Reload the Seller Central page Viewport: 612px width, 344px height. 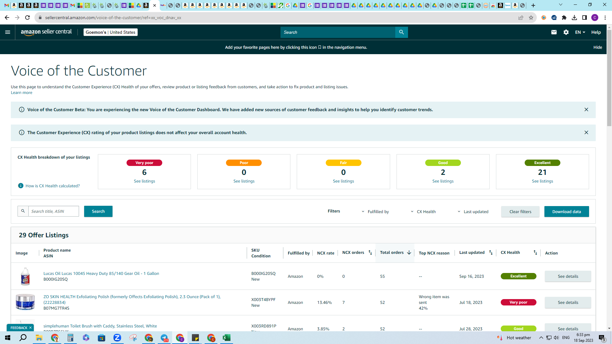[28, 18]
